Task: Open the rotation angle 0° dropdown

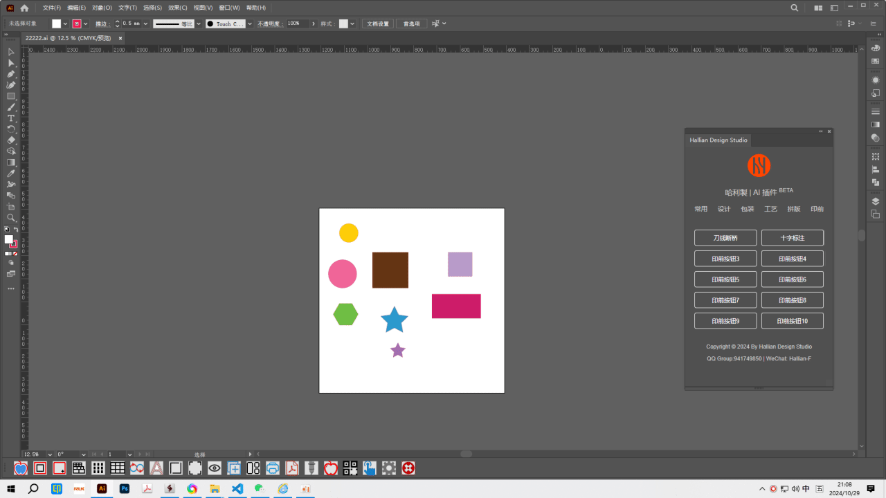Action: [x=83, y=454]
